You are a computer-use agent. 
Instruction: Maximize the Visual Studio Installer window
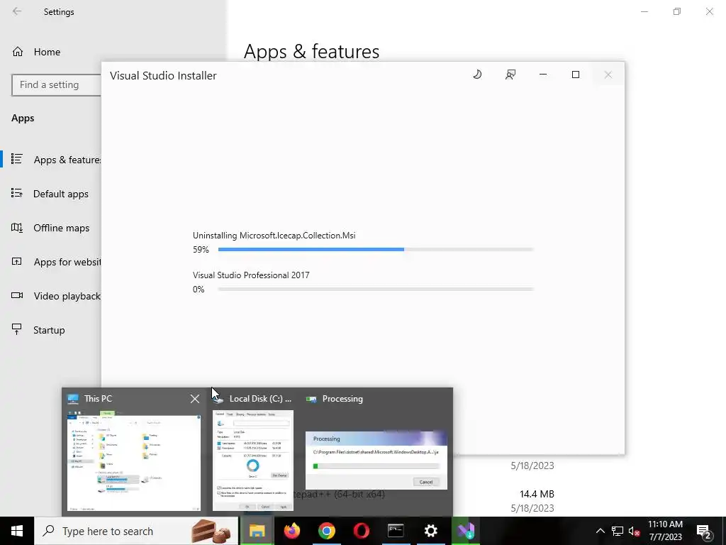pyautogui.click(x=576, y=75)
